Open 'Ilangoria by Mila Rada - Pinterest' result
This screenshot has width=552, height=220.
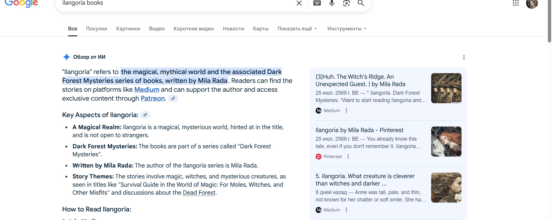pos(360,130)
